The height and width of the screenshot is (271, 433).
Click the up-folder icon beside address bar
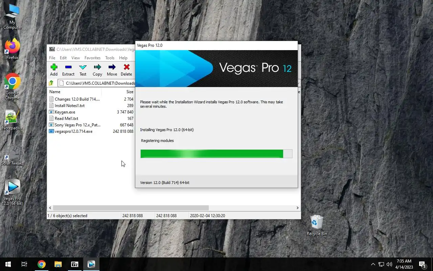pyautogui.click(x=51, y=83)
